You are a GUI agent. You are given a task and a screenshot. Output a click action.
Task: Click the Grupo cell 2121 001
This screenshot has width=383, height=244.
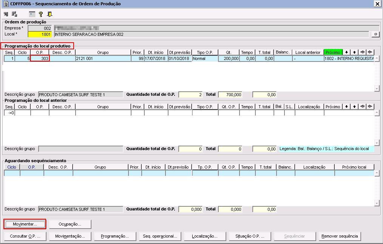pyautogui.click(x=103, y=58)
